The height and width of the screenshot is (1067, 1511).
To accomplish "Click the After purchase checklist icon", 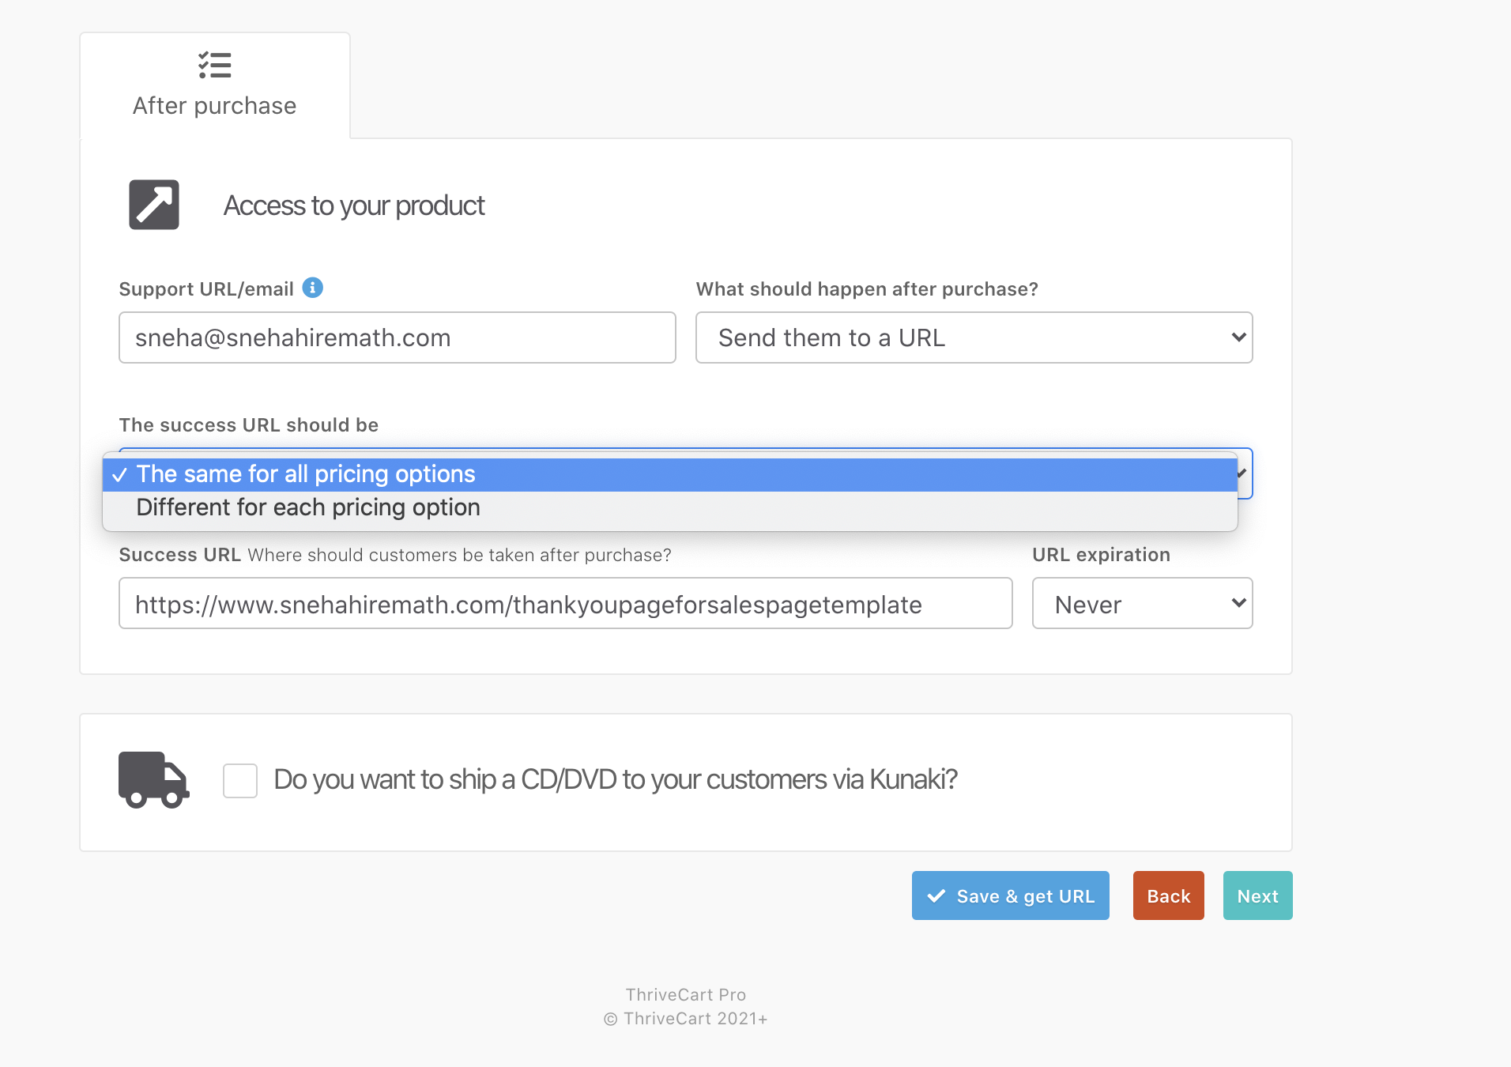I will pyautogui.click(x=215, y=65).
